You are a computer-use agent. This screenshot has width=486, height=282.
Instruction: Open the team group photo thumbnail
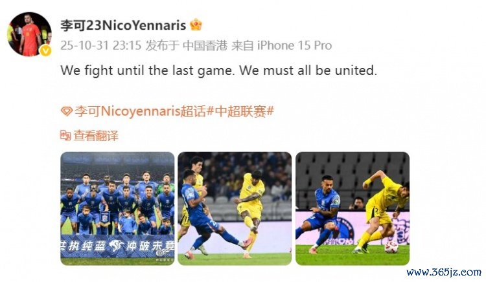click(117, 208)
